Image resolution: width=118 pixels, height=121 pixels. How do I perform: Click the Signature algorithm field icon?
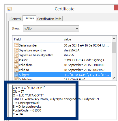[x=16, y=50]
